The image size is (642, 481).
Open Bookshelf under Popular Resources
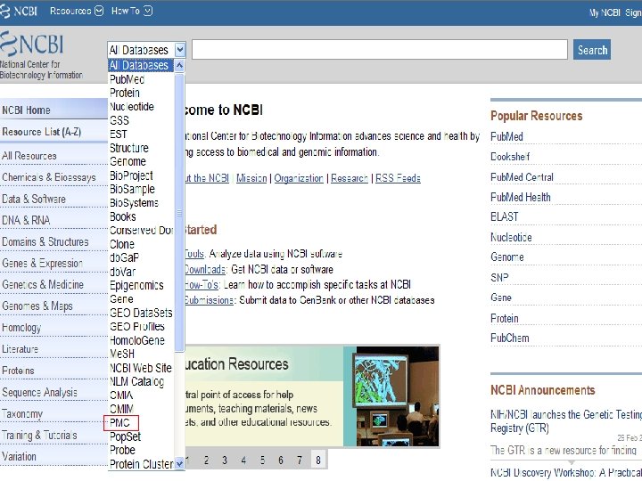(x=510, y=157)
